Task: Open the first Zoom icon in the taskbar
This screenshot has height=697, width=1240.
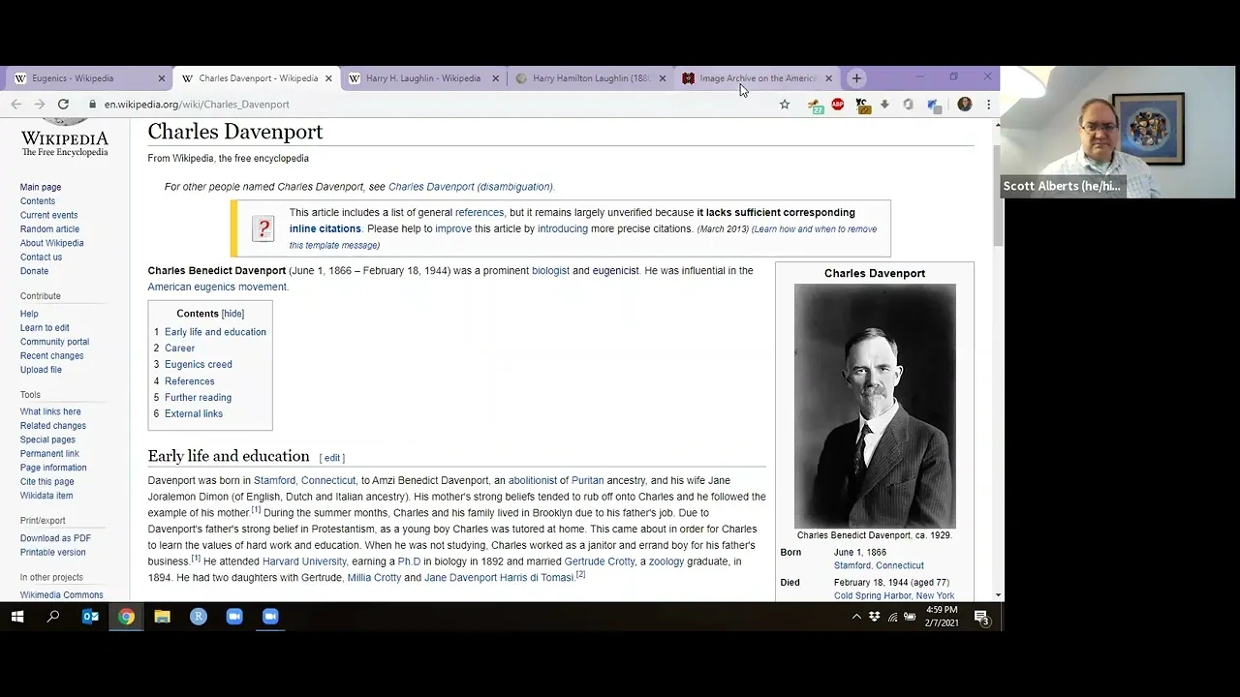Action: 234,617
